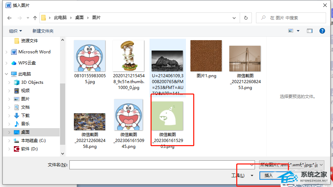
Task: Click sidebar scrollbar up arrow
Action: click(x=62, y=40)
